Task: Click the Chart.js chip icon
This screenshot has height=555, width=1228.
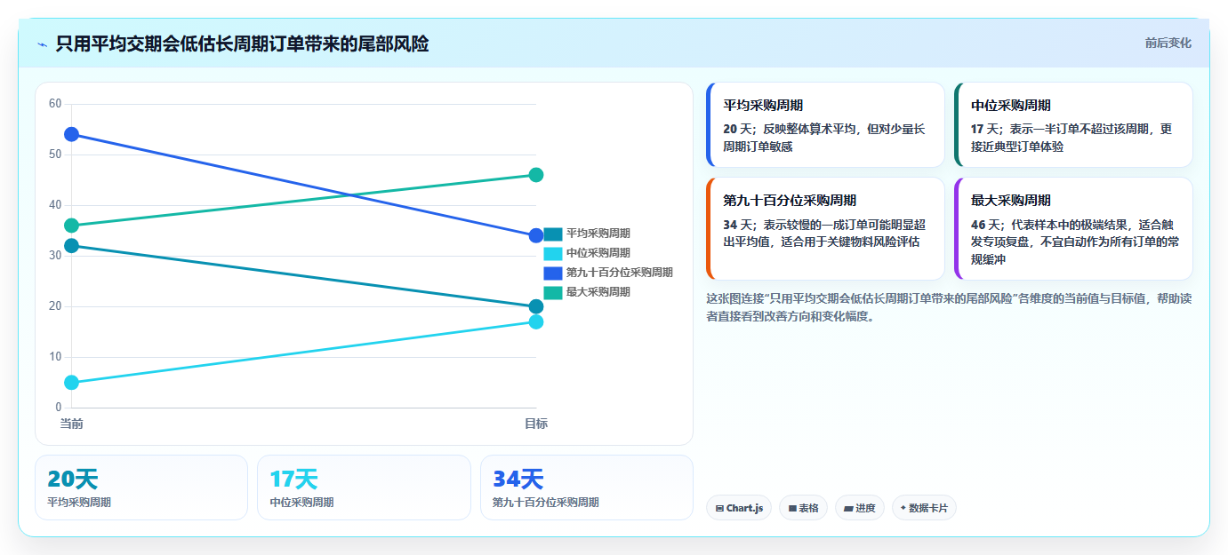Action: (719, 509)
